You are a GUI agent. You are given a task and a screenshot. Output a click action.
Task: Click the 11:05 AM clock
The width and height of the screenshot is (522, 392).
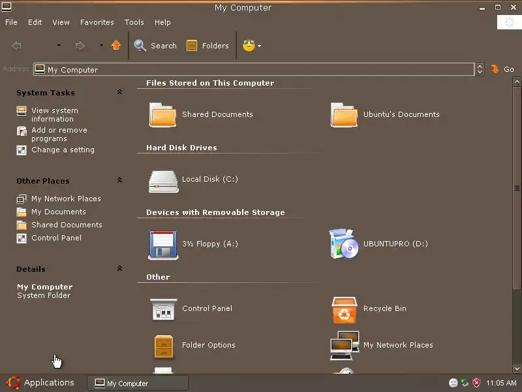501,383
